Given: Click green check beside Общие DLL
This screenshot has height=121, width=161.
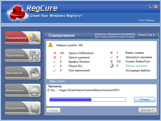Looking at the screenshot, I should (x=55, y=66).
